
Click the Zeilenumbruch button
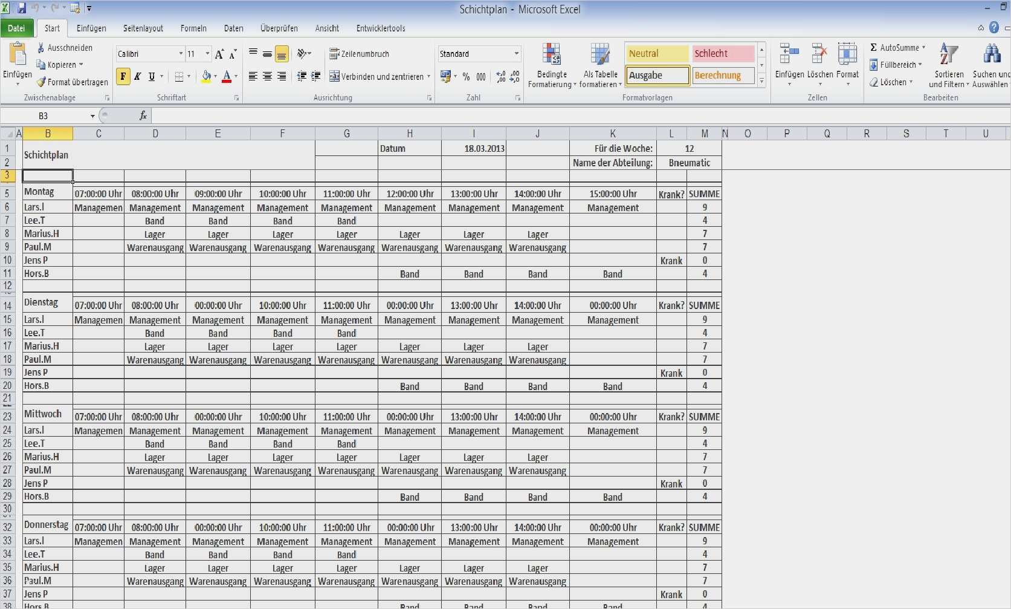tap(360, 53)
